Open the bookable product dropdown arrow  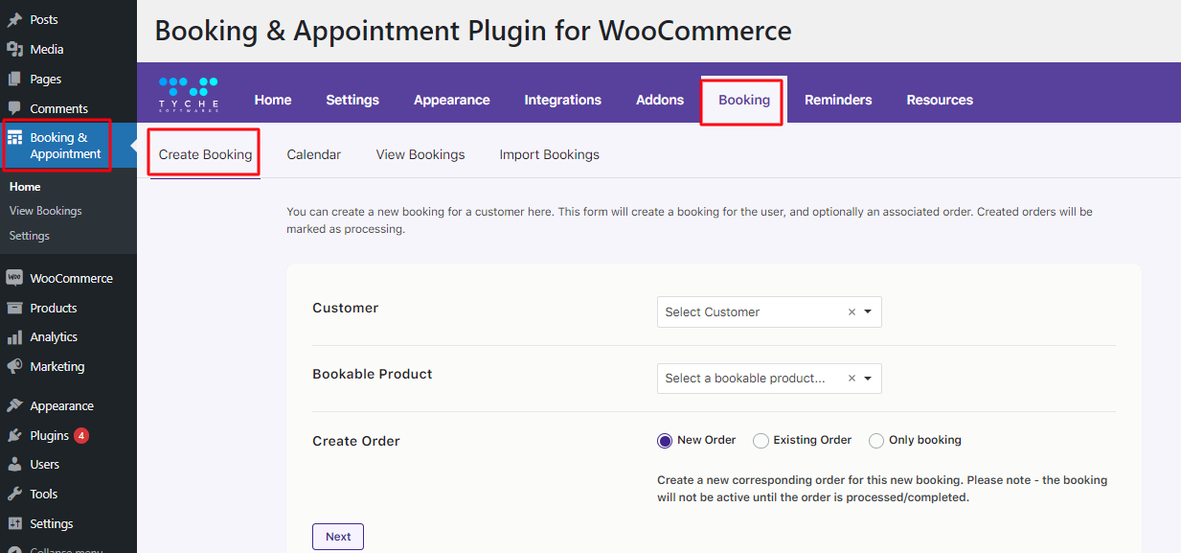(868, 379)
